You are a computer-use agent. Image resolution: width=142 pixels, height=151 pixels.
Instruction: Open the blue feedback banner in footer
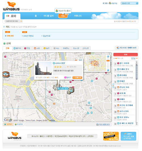pyautogui.click(x=128, y=136)
